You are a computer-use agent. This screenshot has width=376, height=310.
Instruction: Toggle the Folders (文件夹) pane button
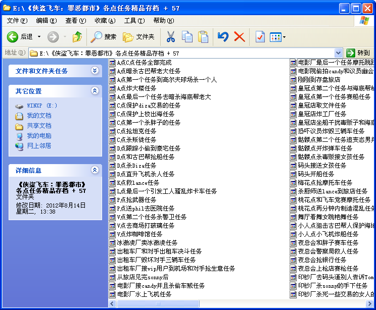[138, 37]
